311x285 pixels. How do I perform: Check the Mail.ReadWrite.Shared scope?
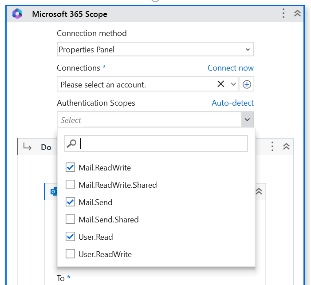[70, 185]
